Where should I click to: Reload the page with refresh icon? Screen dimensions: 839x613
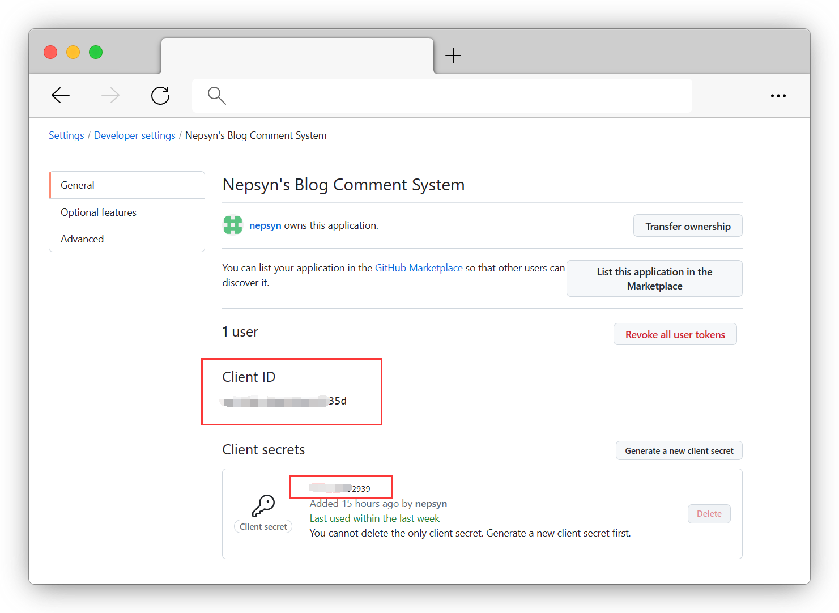[x=160, y=95]
